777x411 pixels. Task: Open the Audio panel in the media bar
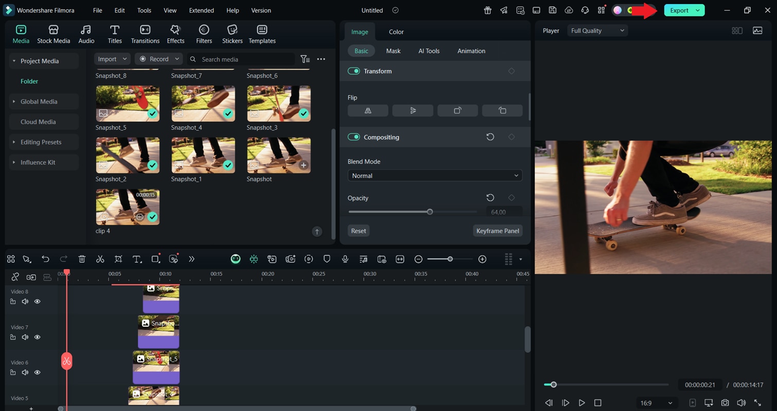pyautogui.click(x=86, y=33)
